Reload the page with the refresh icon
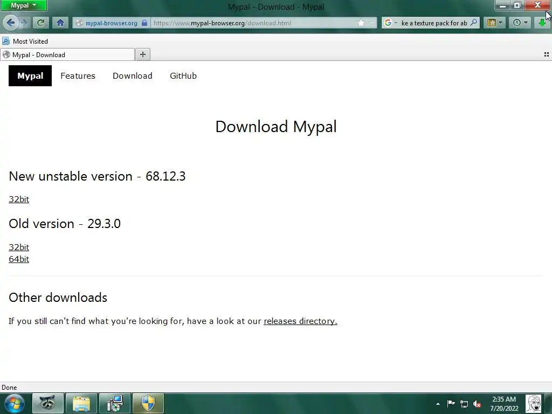Screen dimensions: 552x414 pos(40,23)
